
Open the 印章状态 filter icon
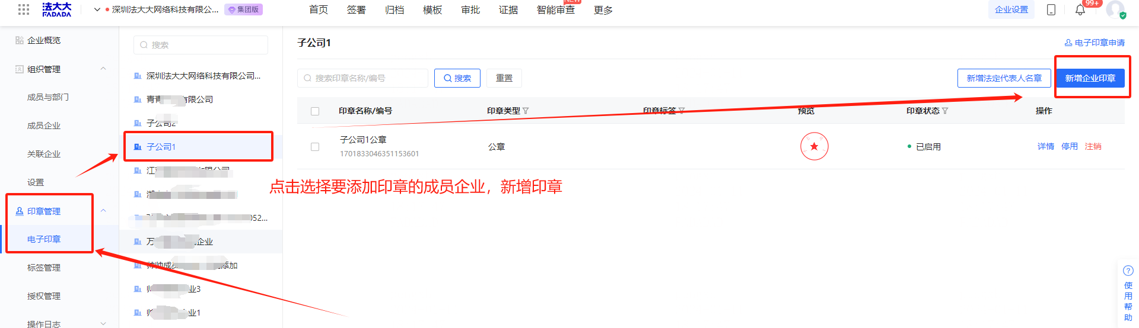pyautogui.click(x=945, y=111)
